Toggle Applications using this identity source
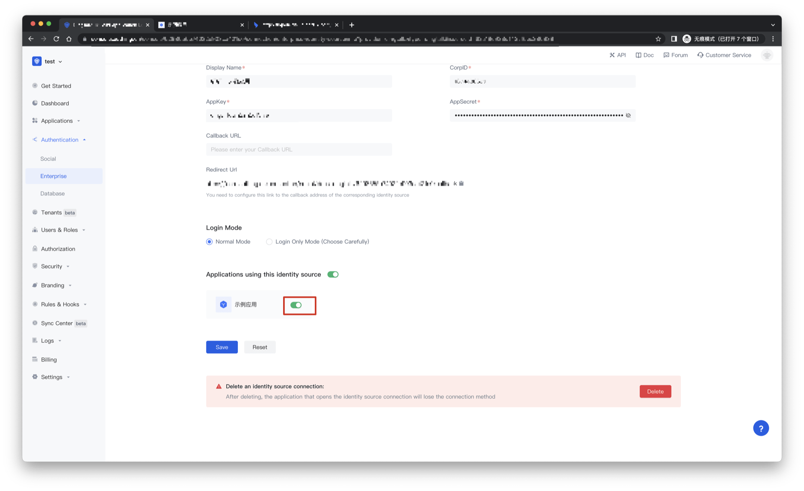 (x=333, y=274)
